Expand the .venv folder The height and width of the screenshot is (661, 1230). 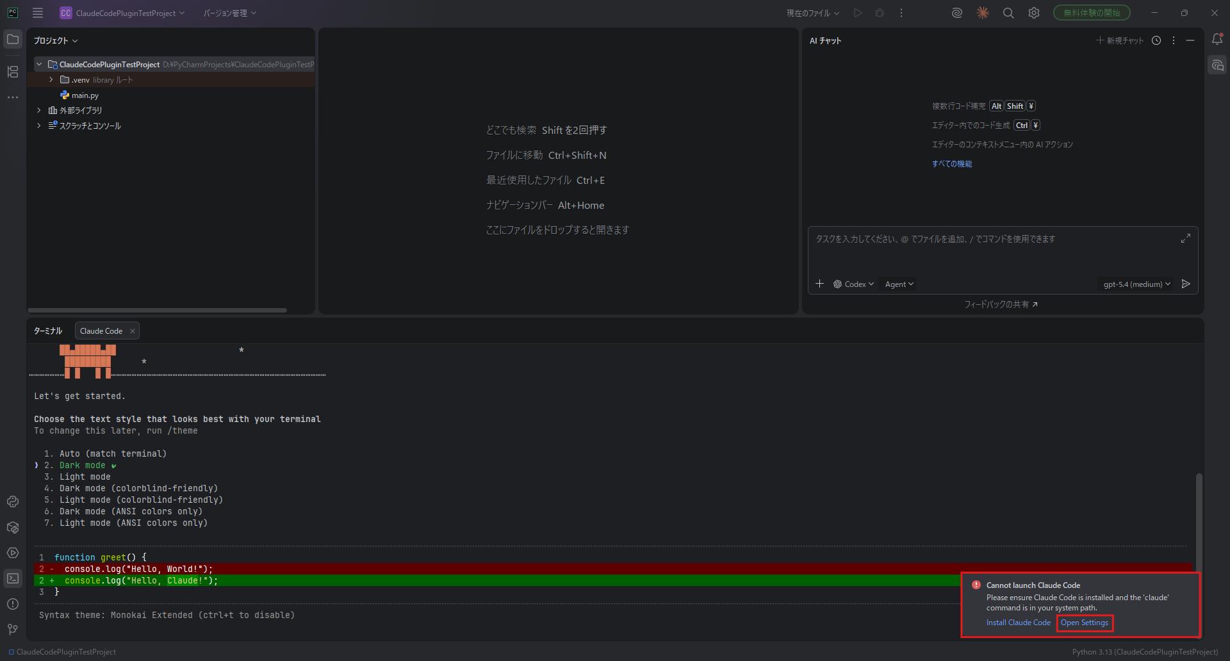51,80
